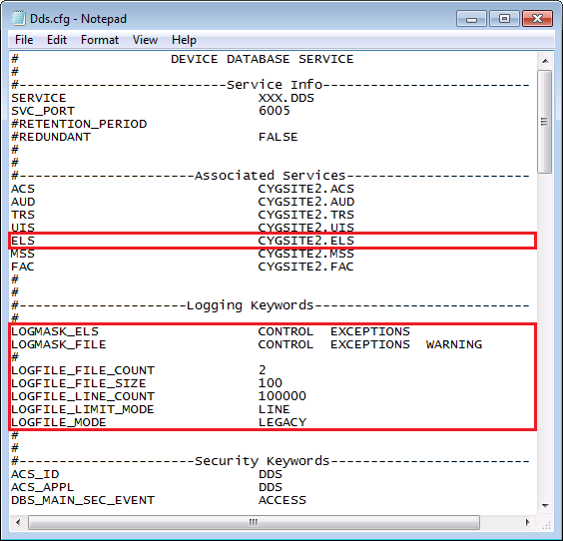Click the XXX.DDS value
This screenshot has height=541, width=563.
point(286,98)
